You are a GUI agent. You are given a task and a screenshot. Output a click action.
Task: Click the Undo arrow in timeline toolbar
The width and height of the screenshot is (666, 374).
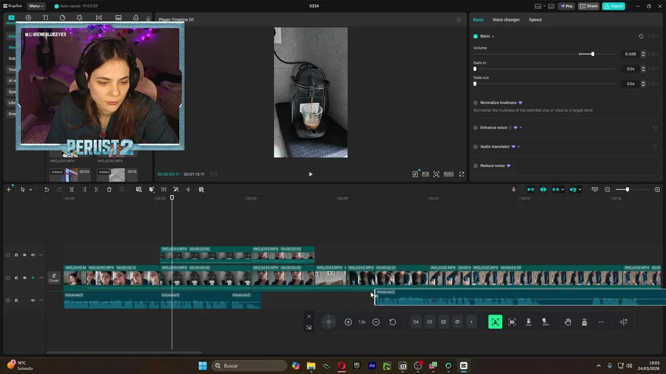(x=46, y=190)
